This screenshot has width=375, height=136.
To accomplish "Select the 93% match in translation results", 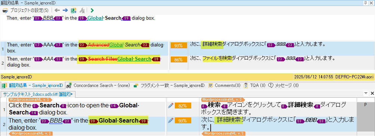I will tap(179, 46).
